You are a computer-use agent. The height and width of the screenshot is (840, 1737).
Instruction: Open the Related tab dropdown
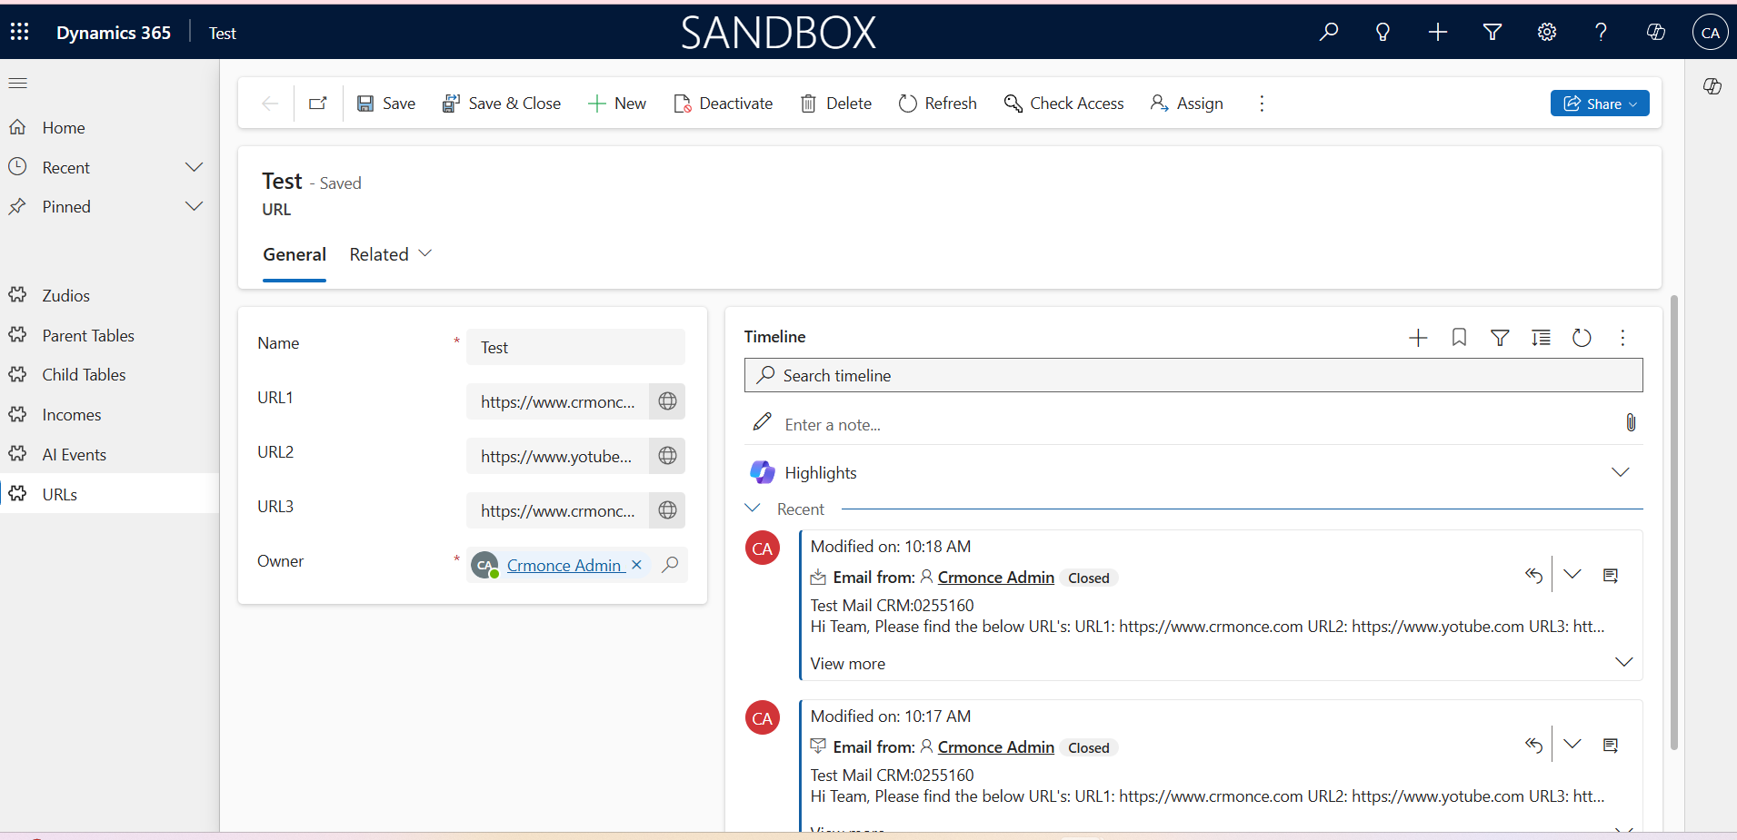click(391, 254)
